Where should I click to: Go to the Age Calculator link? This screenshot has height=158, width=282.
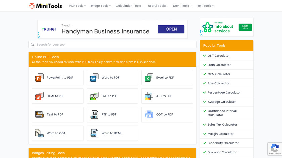click(x=219, y=83)
